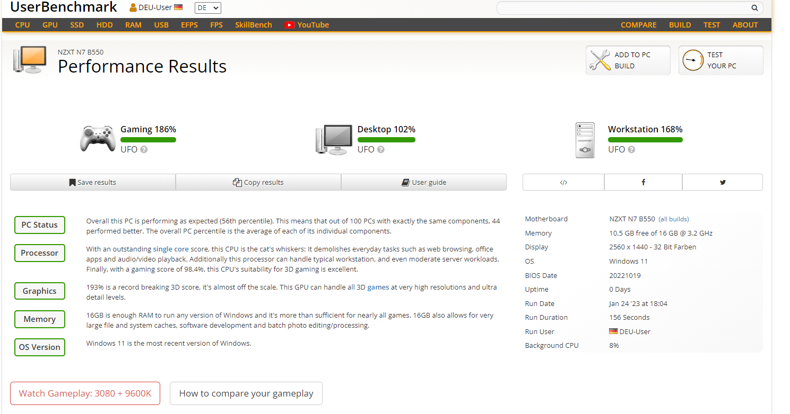Screen dimensions: 790x414
Task: Click the flag icon next to Run User
Action: tap(613, 331)
